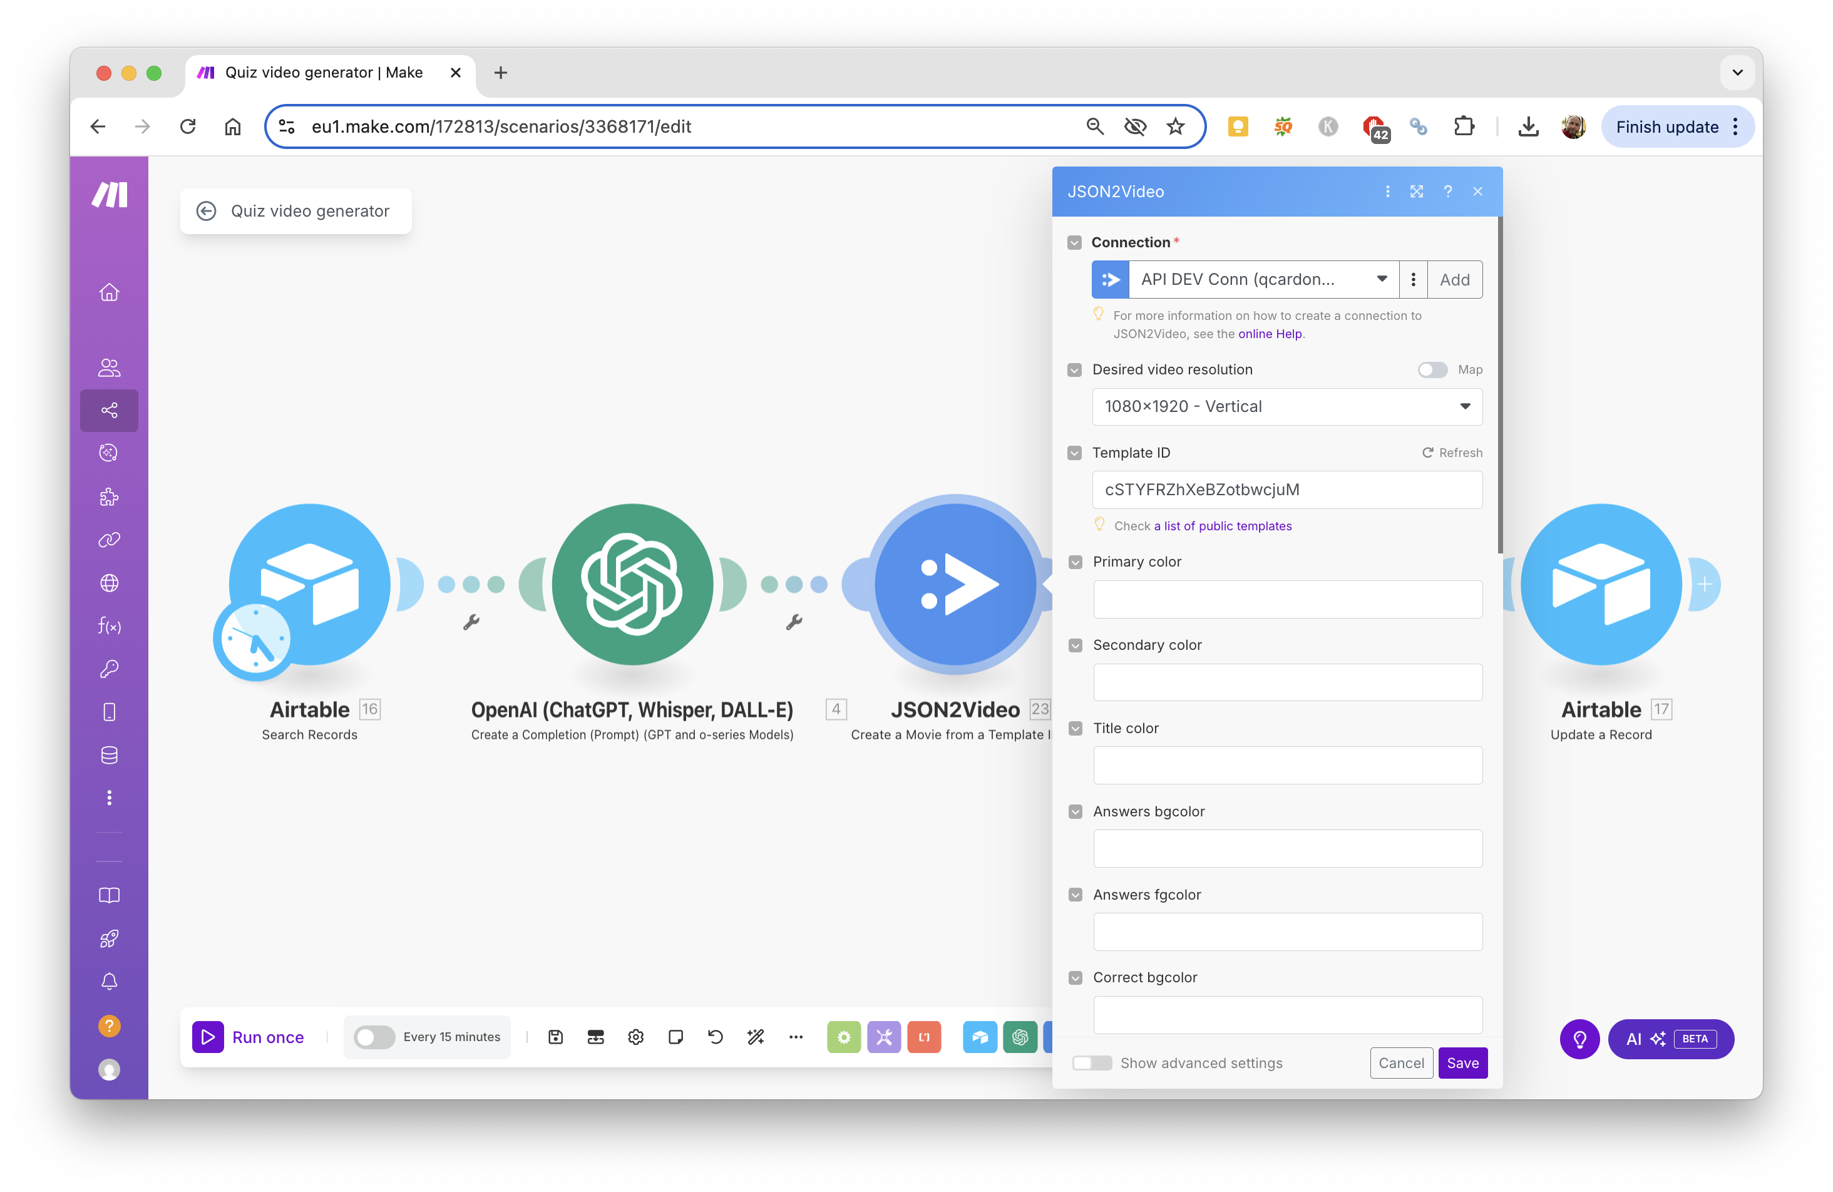1833x1192 pixels.
Task: Toggle the Every 15 minutes scheduling switch
Action: (x=374, y=1037)
